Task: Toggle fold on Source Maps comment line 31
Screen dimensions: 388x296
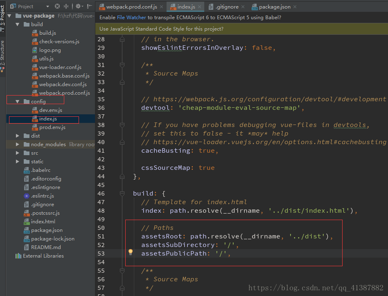Action: (x=122, y=65)
